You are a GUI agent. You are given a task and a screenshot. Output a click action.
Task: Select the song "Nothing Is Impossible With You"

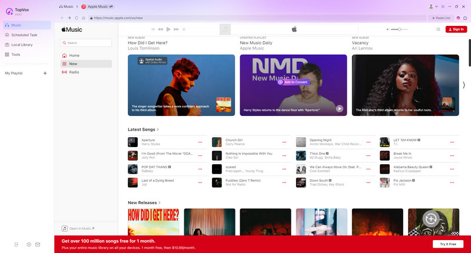[x=249, y=154]
